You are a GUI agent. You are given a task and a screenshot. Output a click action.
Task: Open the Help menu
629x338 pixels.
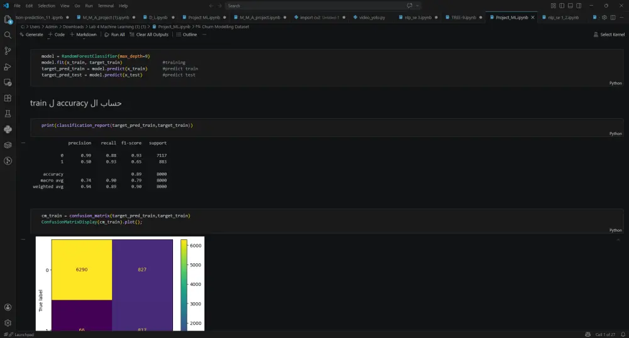coord(123,6)
